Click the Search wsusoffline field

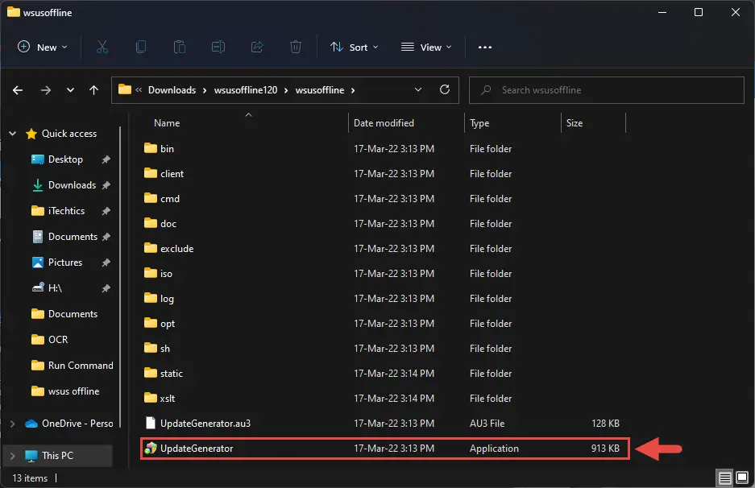[x=606, y=90]
